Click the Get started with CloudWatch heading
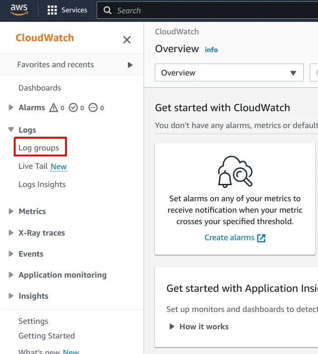Viewport: 318px width, 354px height. (223, 107)
